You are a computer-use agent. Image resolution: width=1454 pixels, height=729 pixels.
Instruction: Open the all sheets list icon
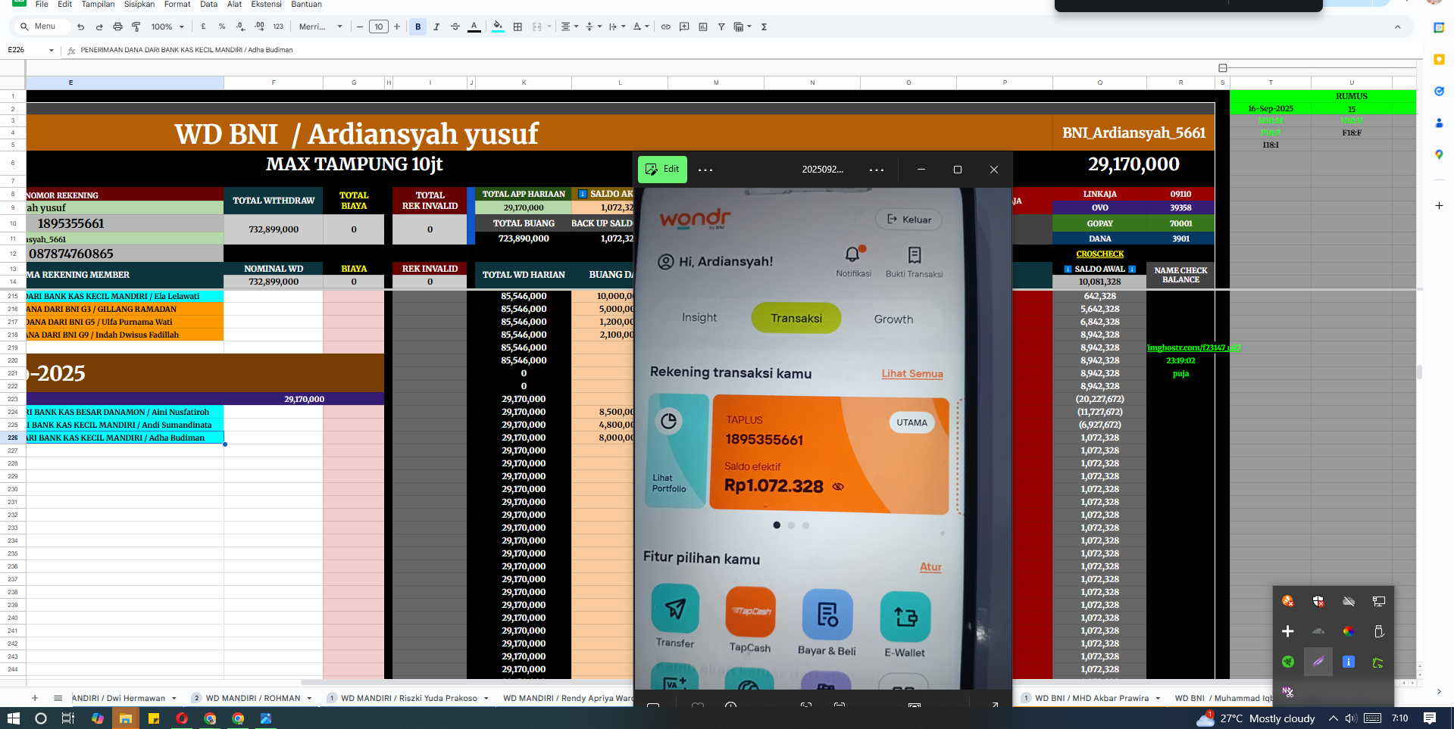click(58, 698)
